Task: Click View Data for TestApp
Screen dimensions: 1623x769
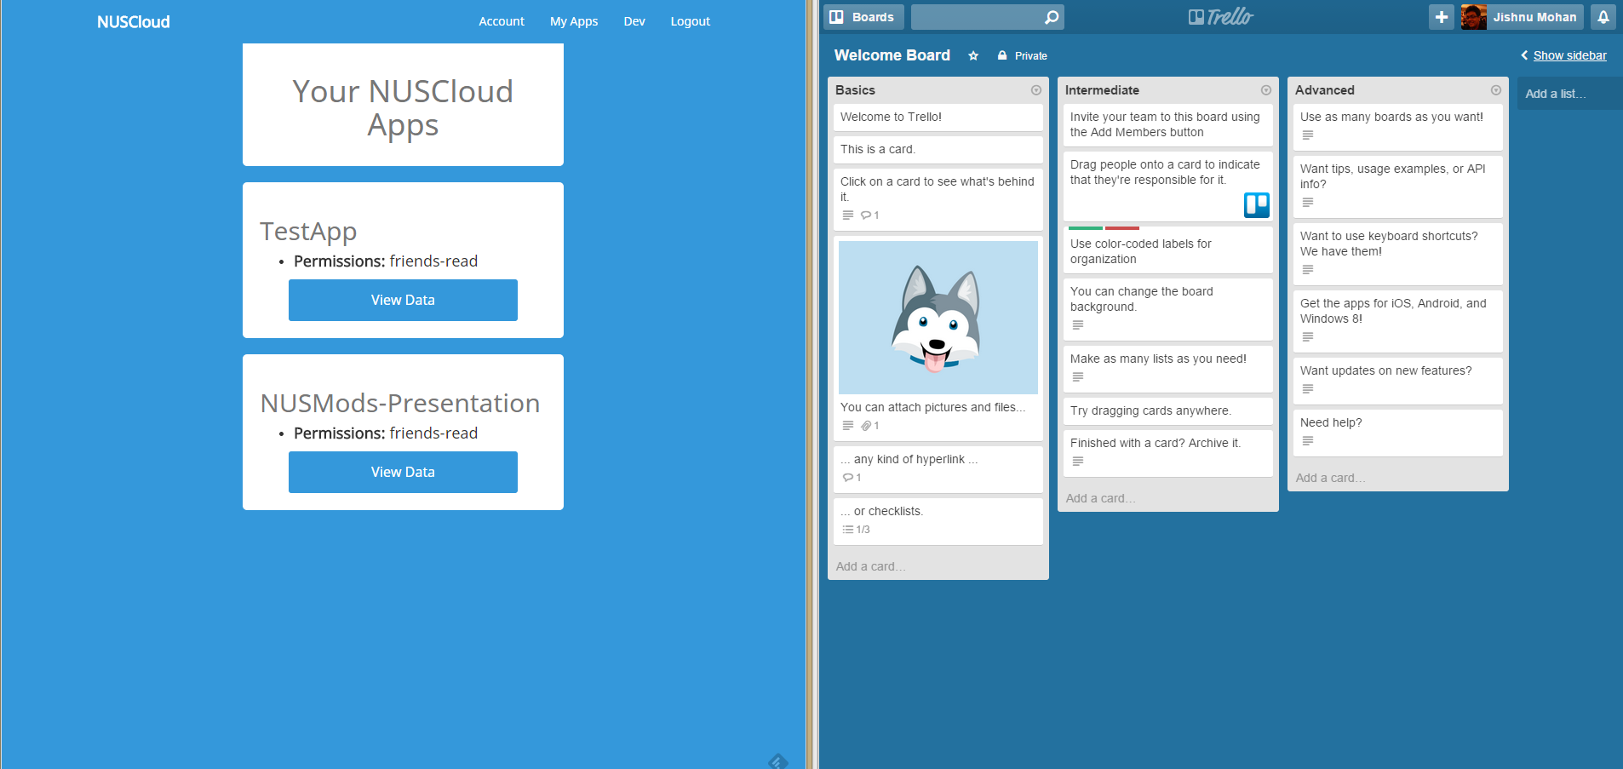Action: 403,300
